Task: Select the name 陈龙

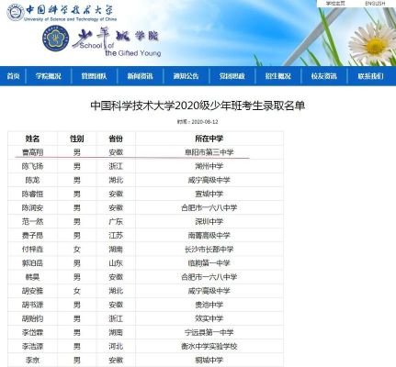Action: 32,180
